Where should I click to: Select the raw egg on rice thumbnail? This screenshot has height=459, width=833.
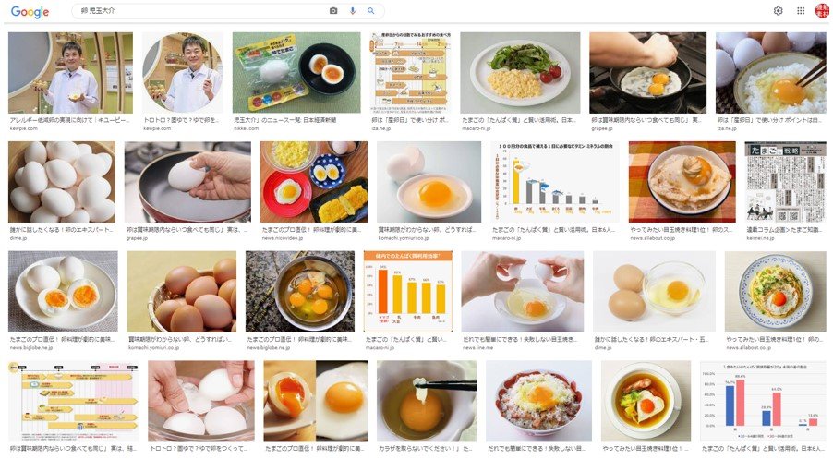771,73
